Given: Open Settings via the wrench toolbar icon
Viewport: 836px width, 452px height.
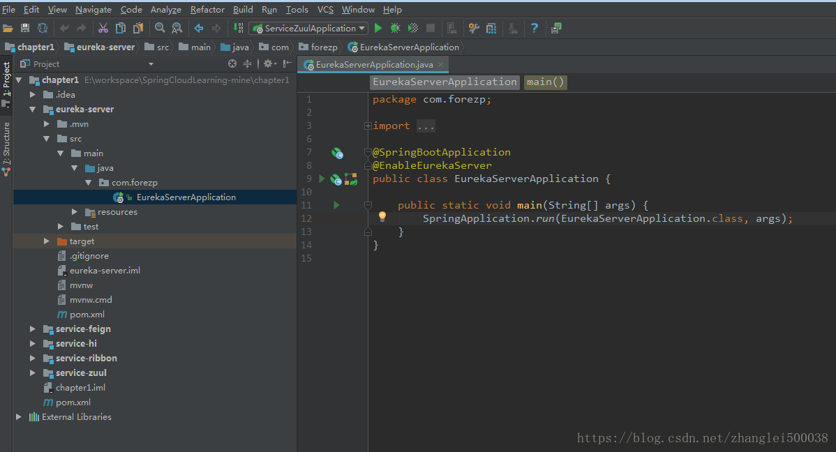Looking at the screenshot, I should pos(475,28).
